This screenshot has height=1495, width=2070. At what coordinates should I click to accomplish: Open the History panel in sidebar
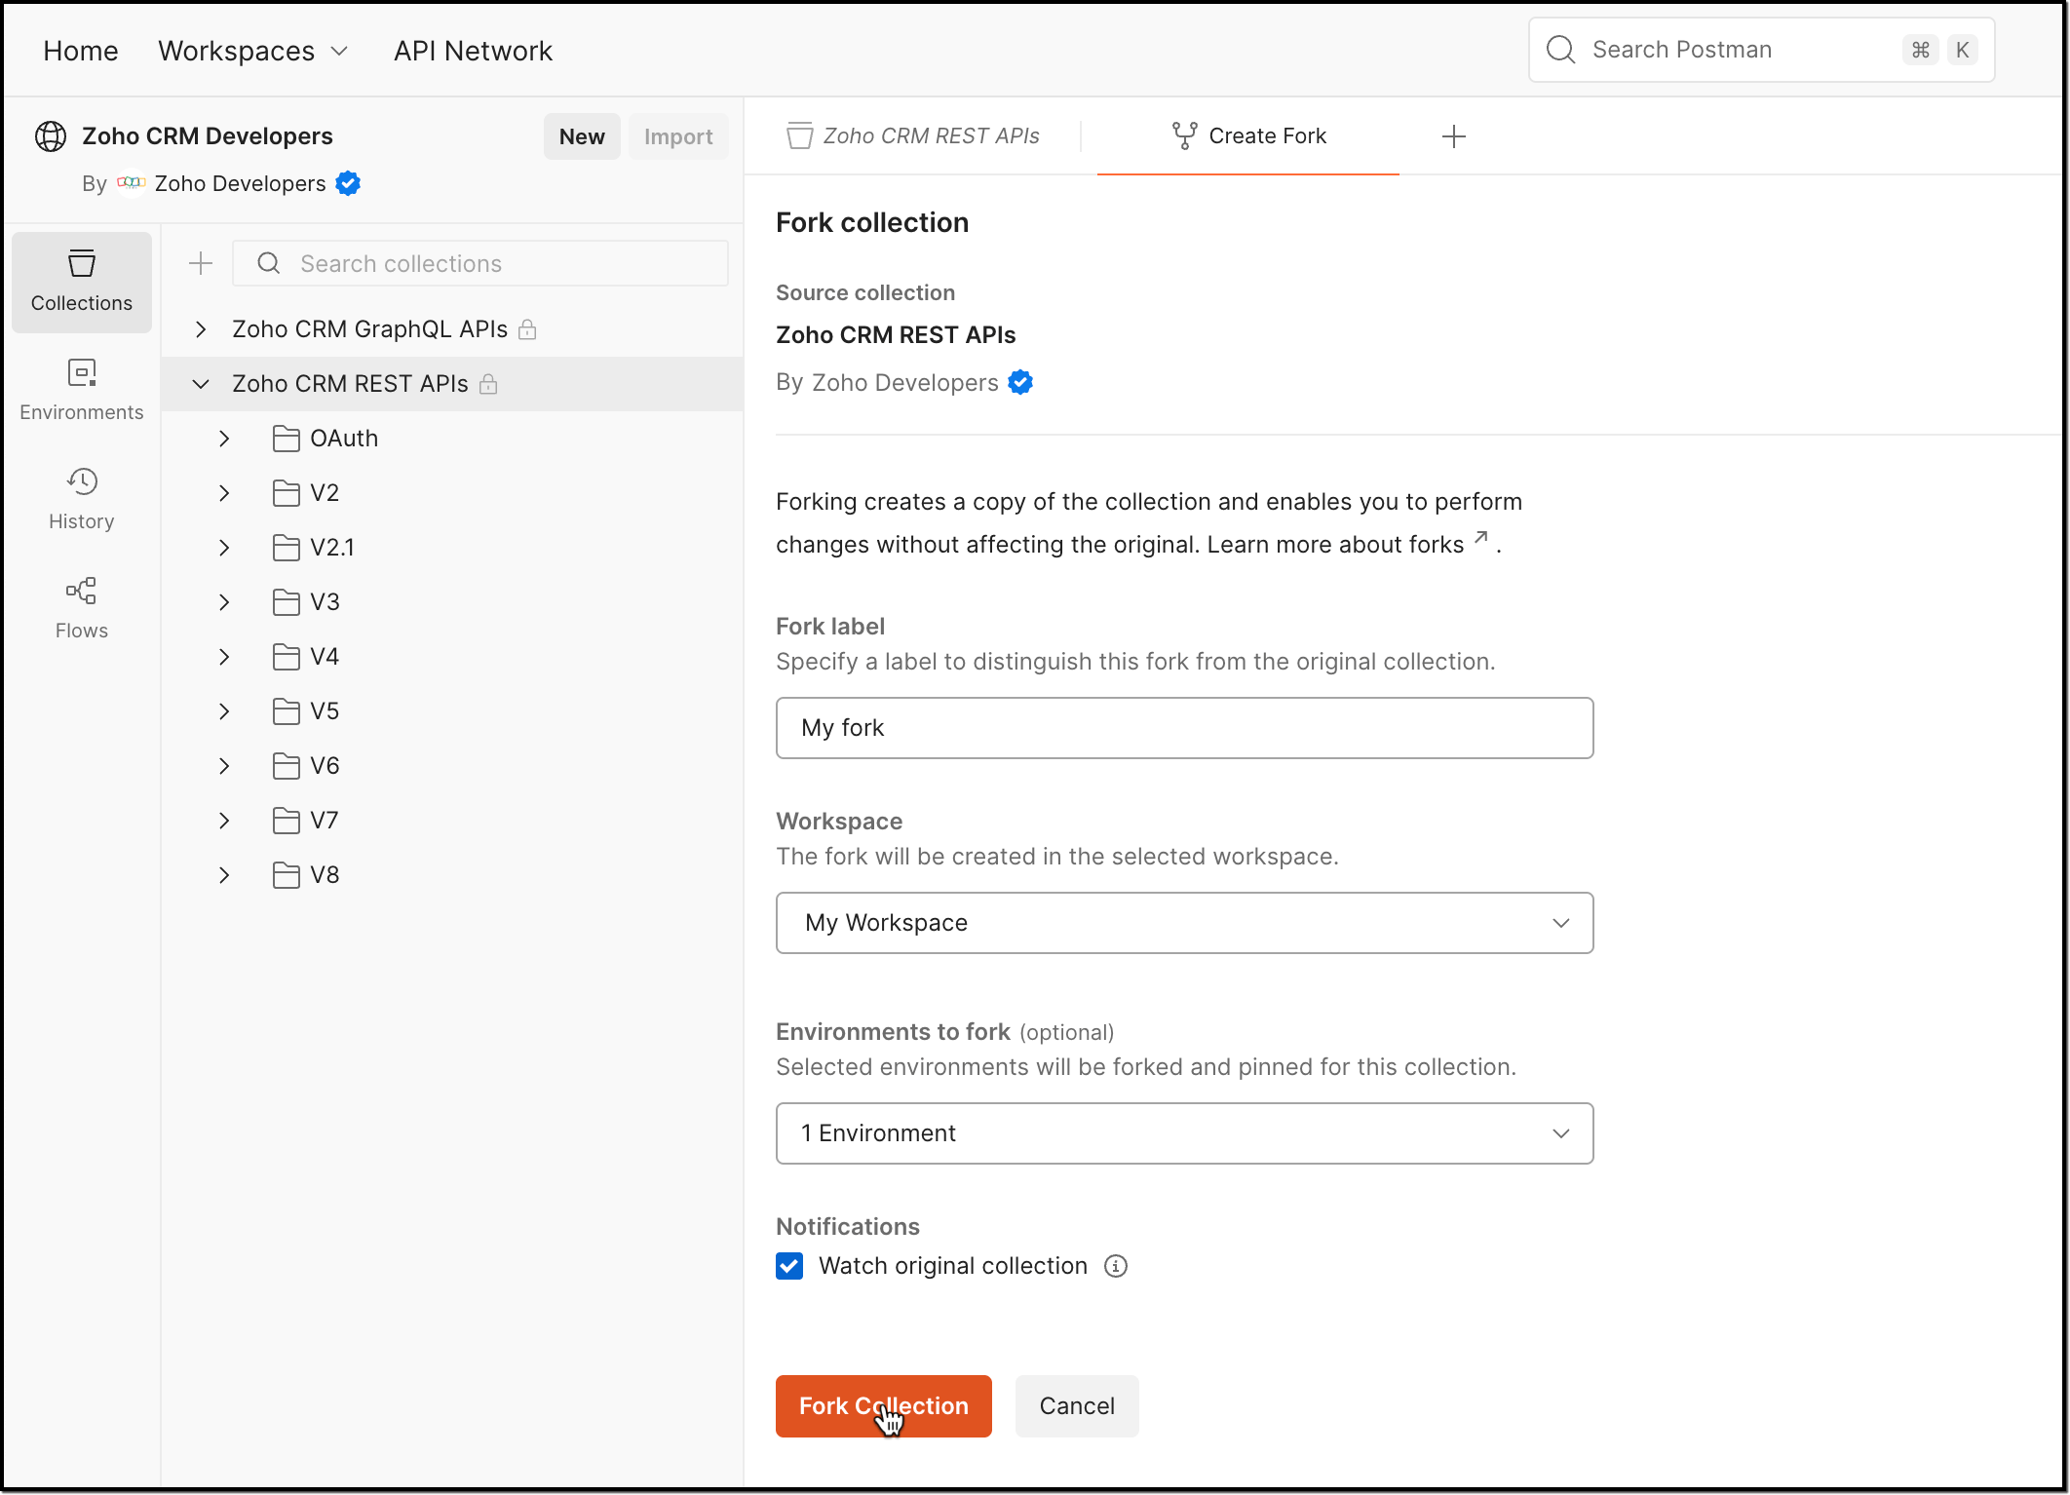[81, 497]
